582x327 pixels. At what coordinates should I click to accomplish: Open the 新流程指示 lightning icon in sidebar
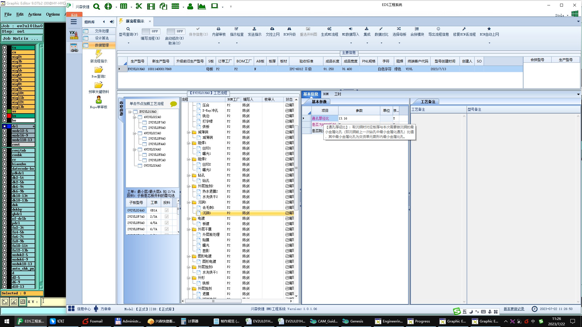click(99, 54)
